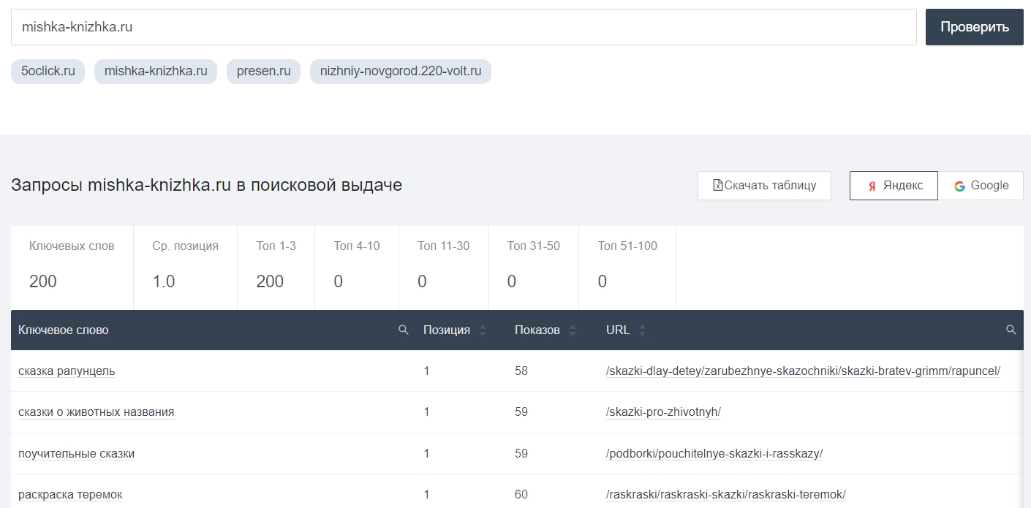Open keyword link раскраска теремок

coord(70,495)
